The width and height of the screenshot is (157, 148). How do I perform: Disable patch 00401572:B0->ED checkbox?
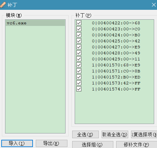pos(79,77)
